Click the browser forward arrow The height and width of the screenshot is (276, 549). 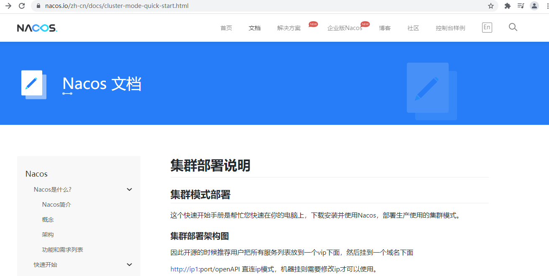(8, 6)
